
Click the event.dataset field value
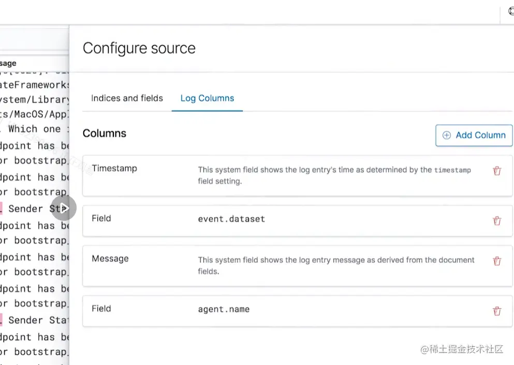click(231, 219)
